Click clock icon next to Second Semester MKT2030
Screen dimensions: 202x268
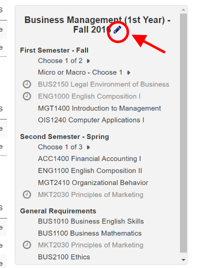(x=27, y=194)
